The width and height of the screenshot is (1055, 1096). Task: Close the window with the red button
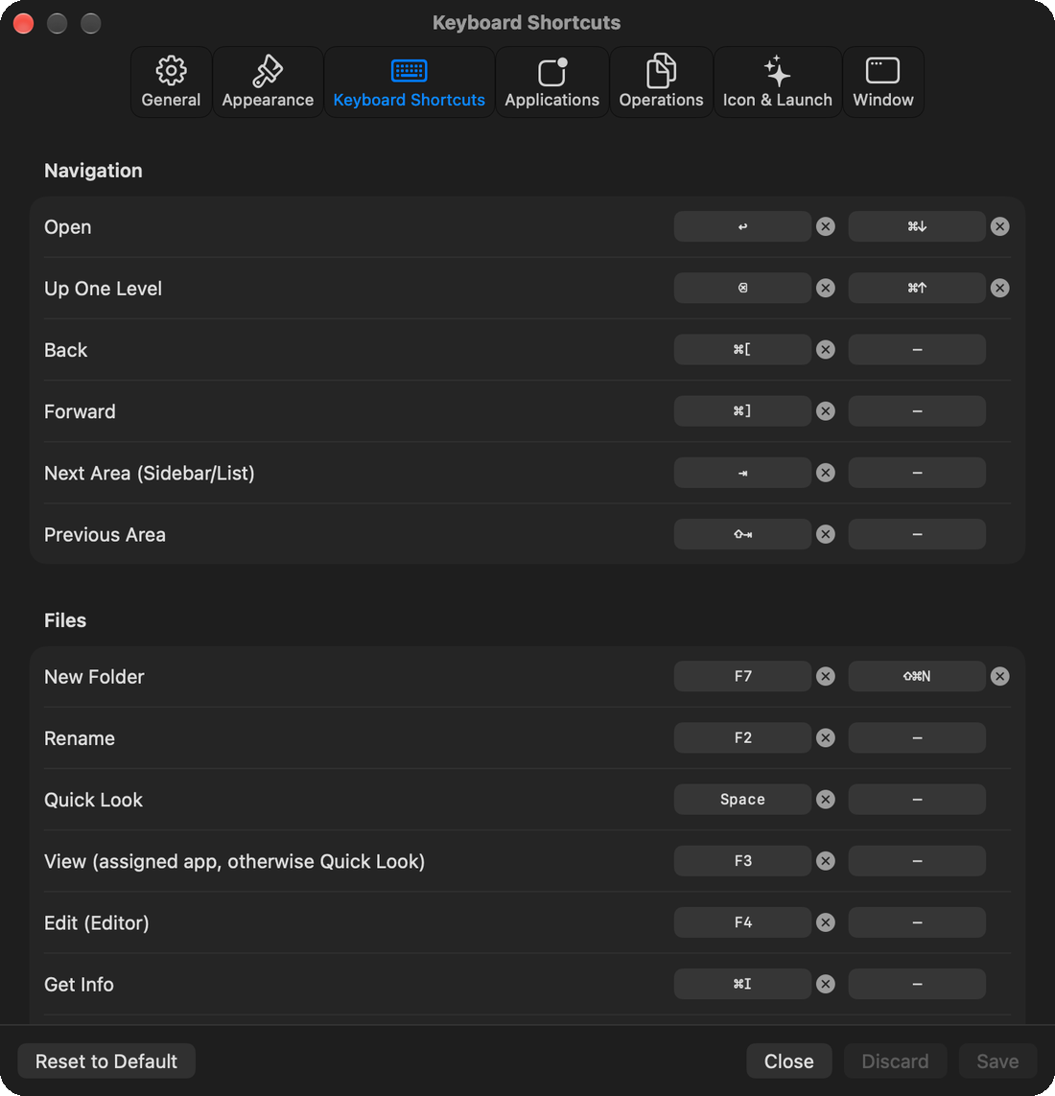pos(24,23)
